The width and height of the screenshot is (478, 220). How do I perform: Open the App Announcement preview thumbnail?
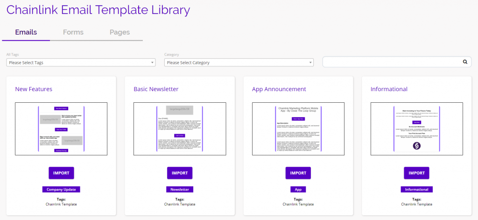[298, 129]
